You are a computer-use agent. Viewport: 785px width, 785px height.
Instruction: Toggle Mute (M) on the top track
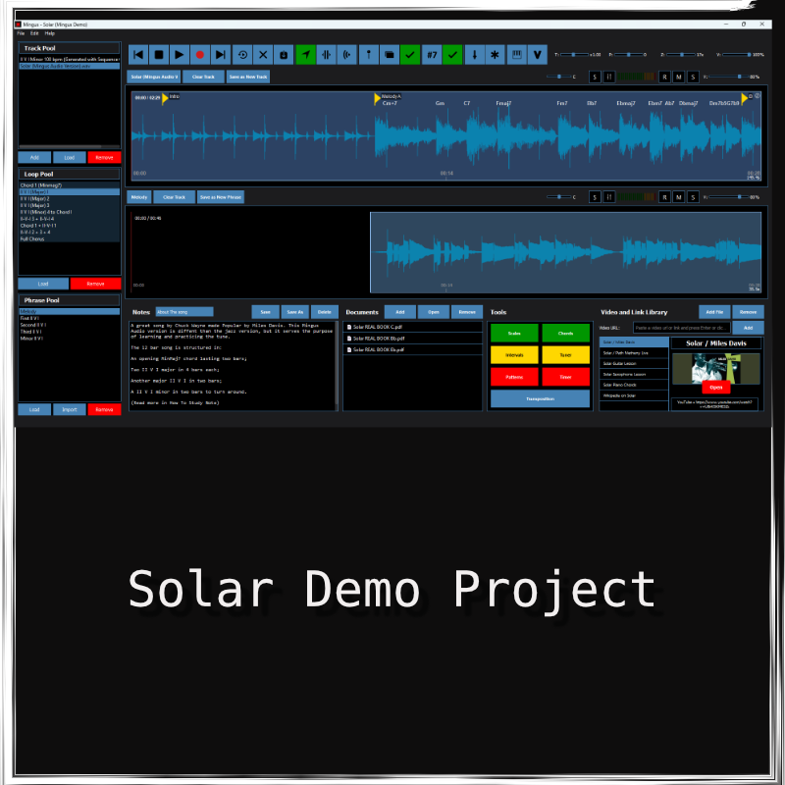679,76
